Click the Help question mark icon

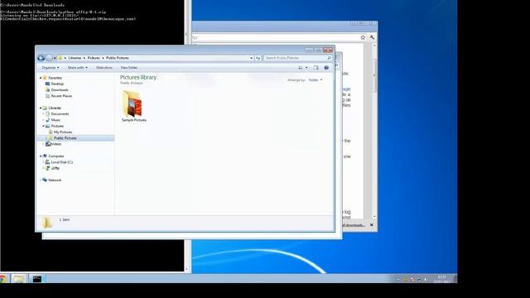326,68
